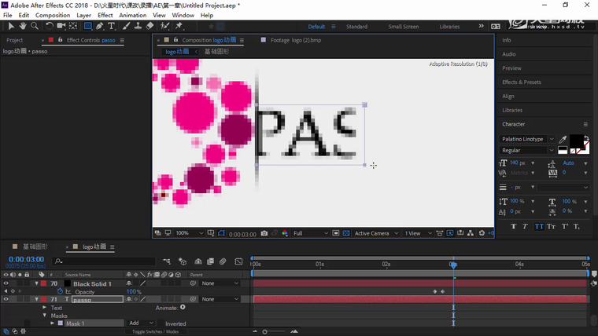Switch to the Footage logo (2).bmp tab
The image size is (598, 336).
pos(296,40)
